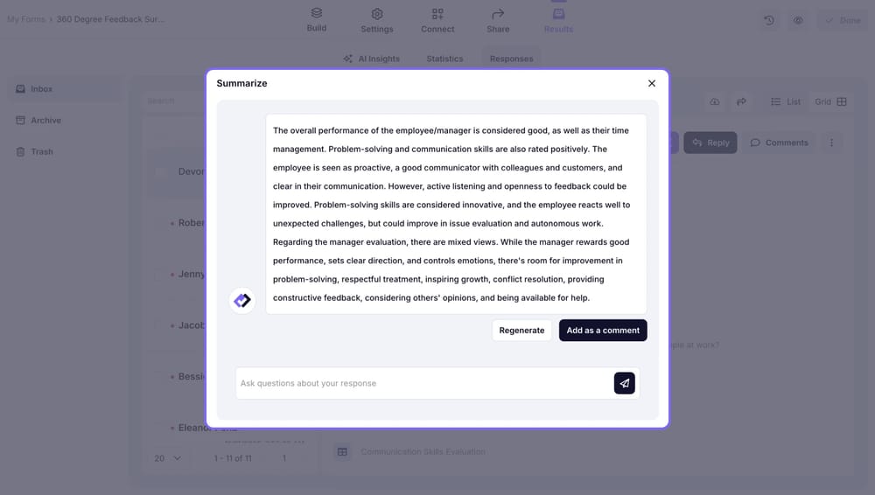Close the Summarize dialog
Image resolution: width=875 pixels, height=495 pixels.
652,83
